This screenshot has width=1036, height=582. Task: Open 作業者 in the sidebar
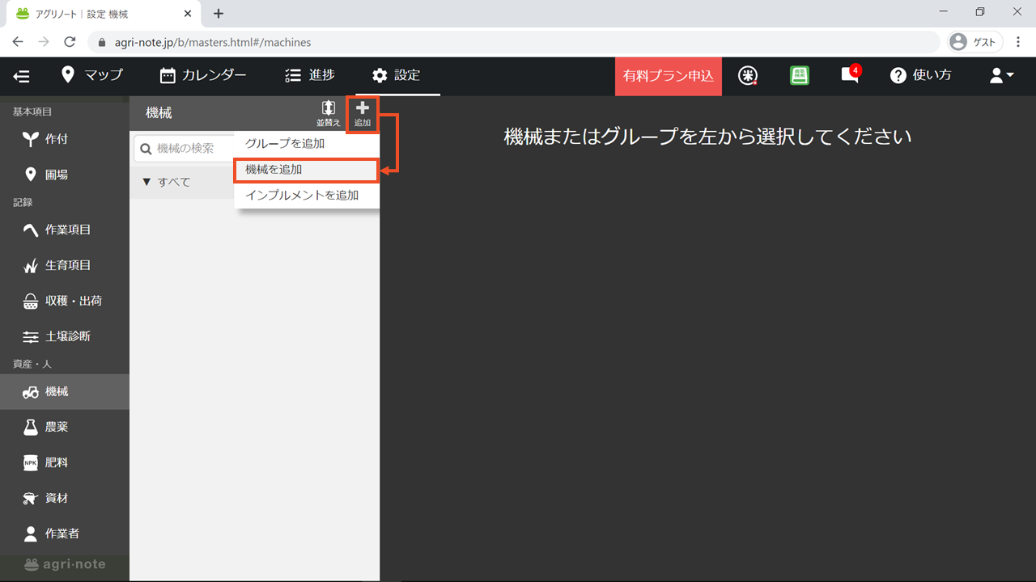pyautogui.click(x=62, y=533)
